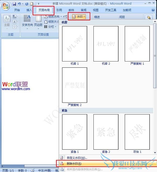This screenshot has height=172, width=157.
Task: Click 将所选内容保存到水印库(S)... entry
Action: point(85,169)
